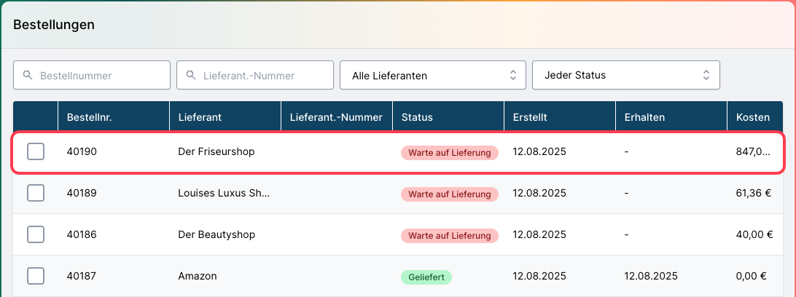Click created date 12.08.2025 of order 40190

[539, 151]
